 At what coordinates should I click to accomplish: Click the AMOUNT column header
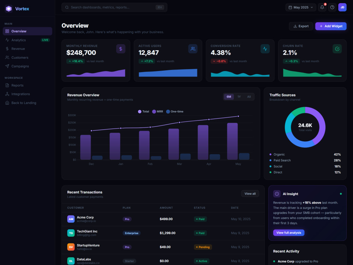coord(166,208)
